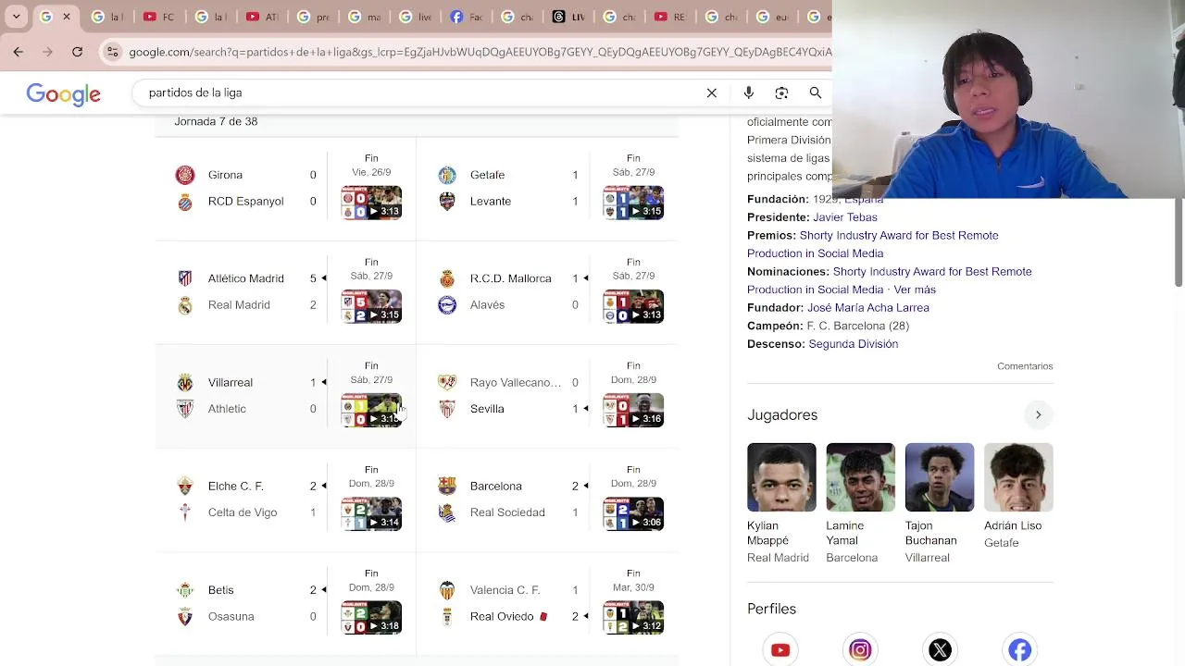The image size is (1185, 666).
Task: Play Barcelona vs Real Sociedad highlights
Action: [633, 513]
